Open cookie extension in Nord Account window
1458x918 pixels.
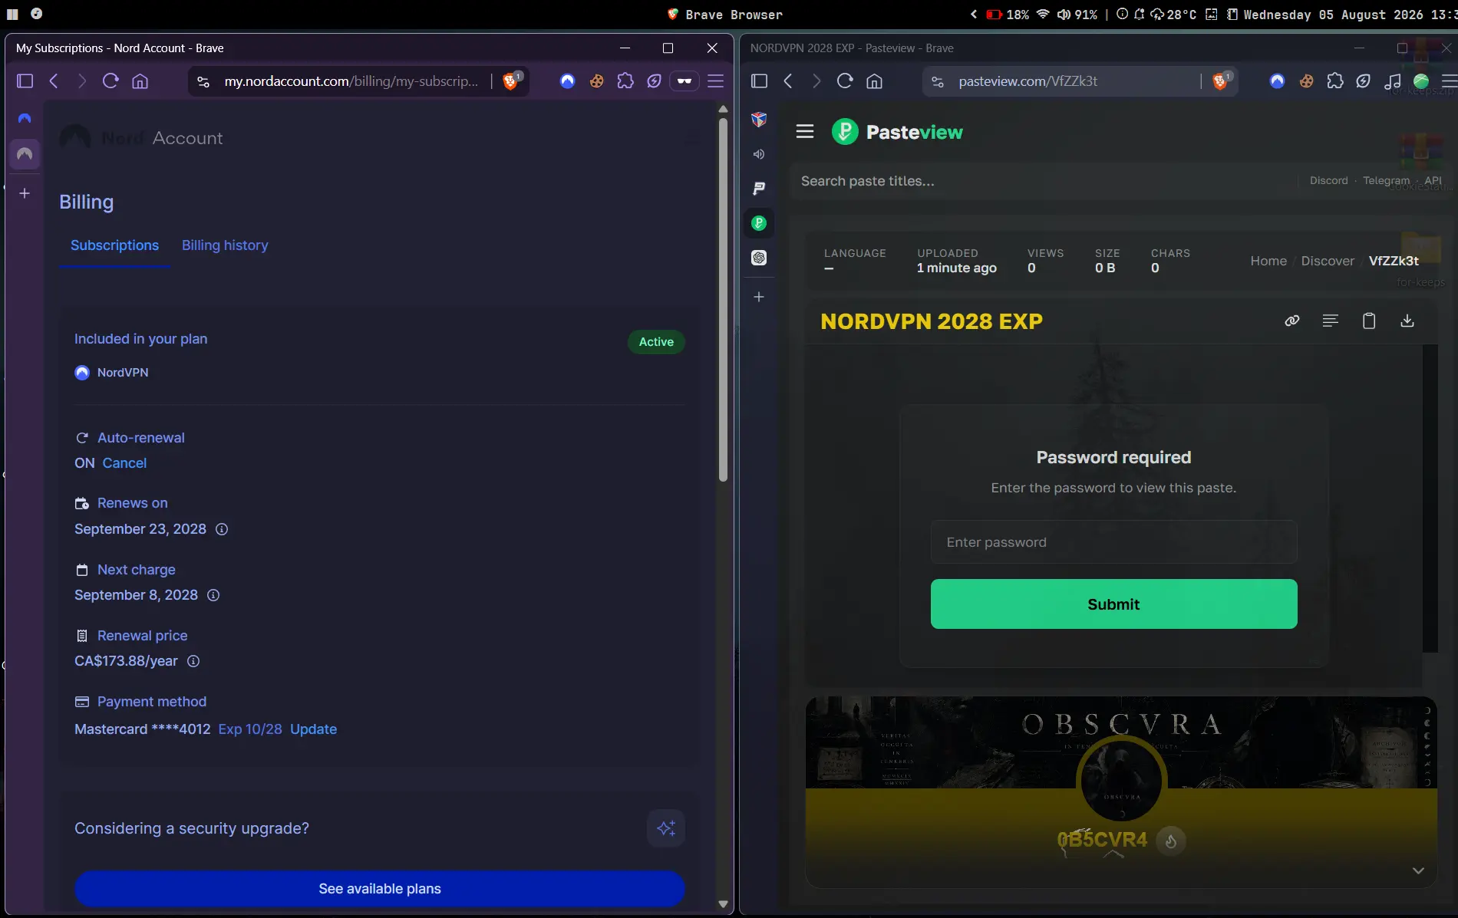tap(596, 81)
